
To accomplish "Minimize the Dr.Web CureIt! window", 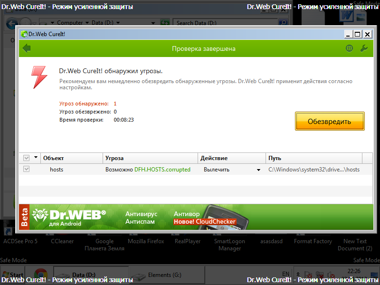I will tap(348, 34).
